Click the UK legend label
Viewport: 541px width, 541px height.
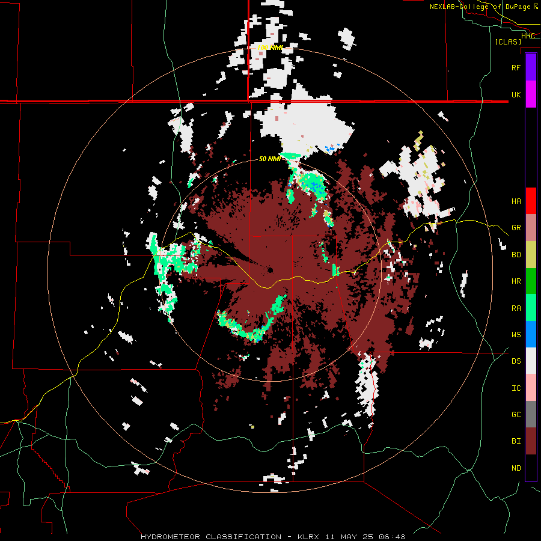516,94
